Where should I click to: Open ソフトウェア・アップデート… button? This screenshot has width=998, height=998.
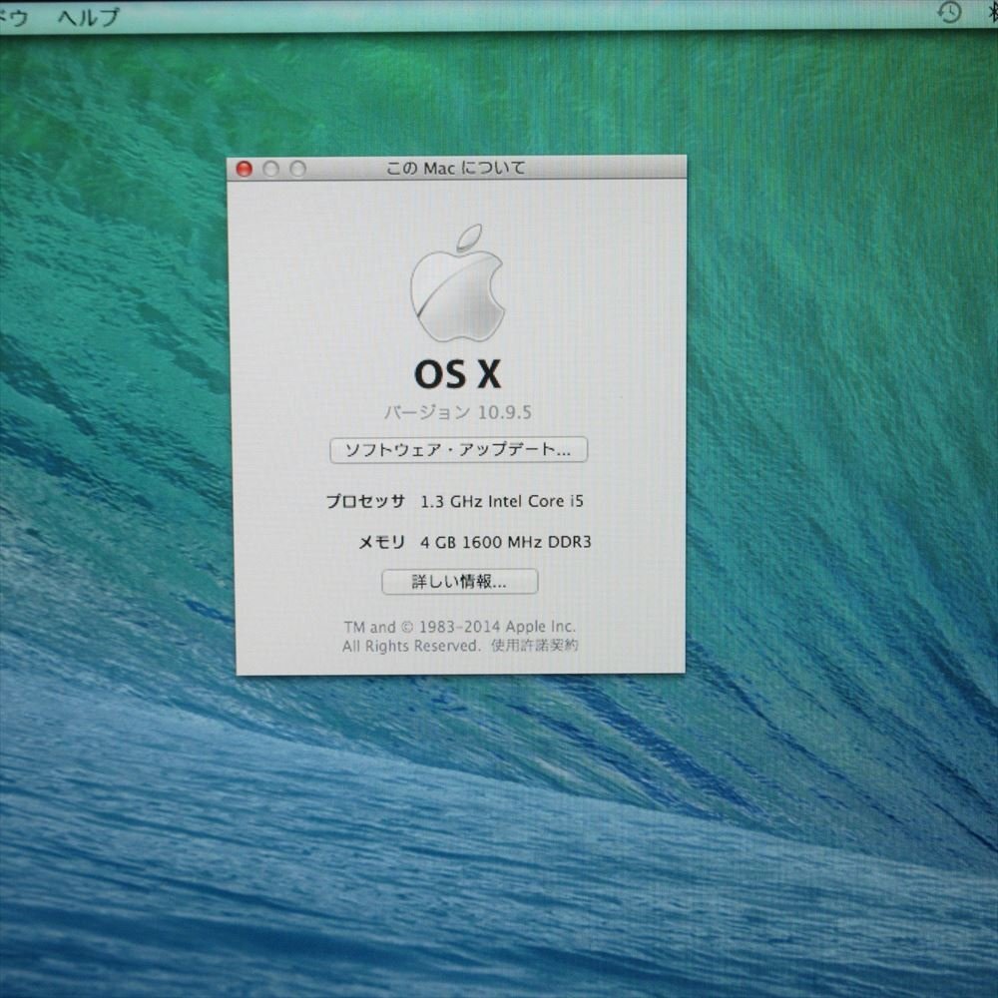click(x=458, y=450)
